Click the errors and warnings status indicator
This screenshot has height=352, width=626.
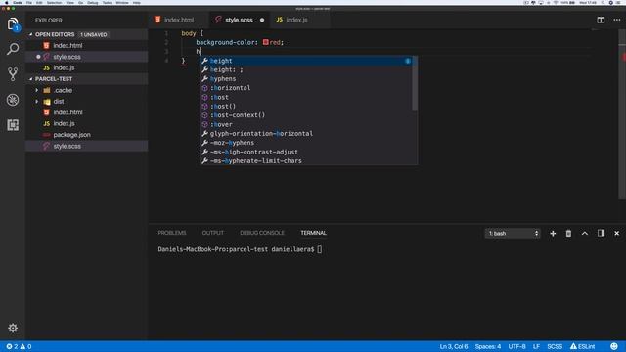[x=19, y=346]
